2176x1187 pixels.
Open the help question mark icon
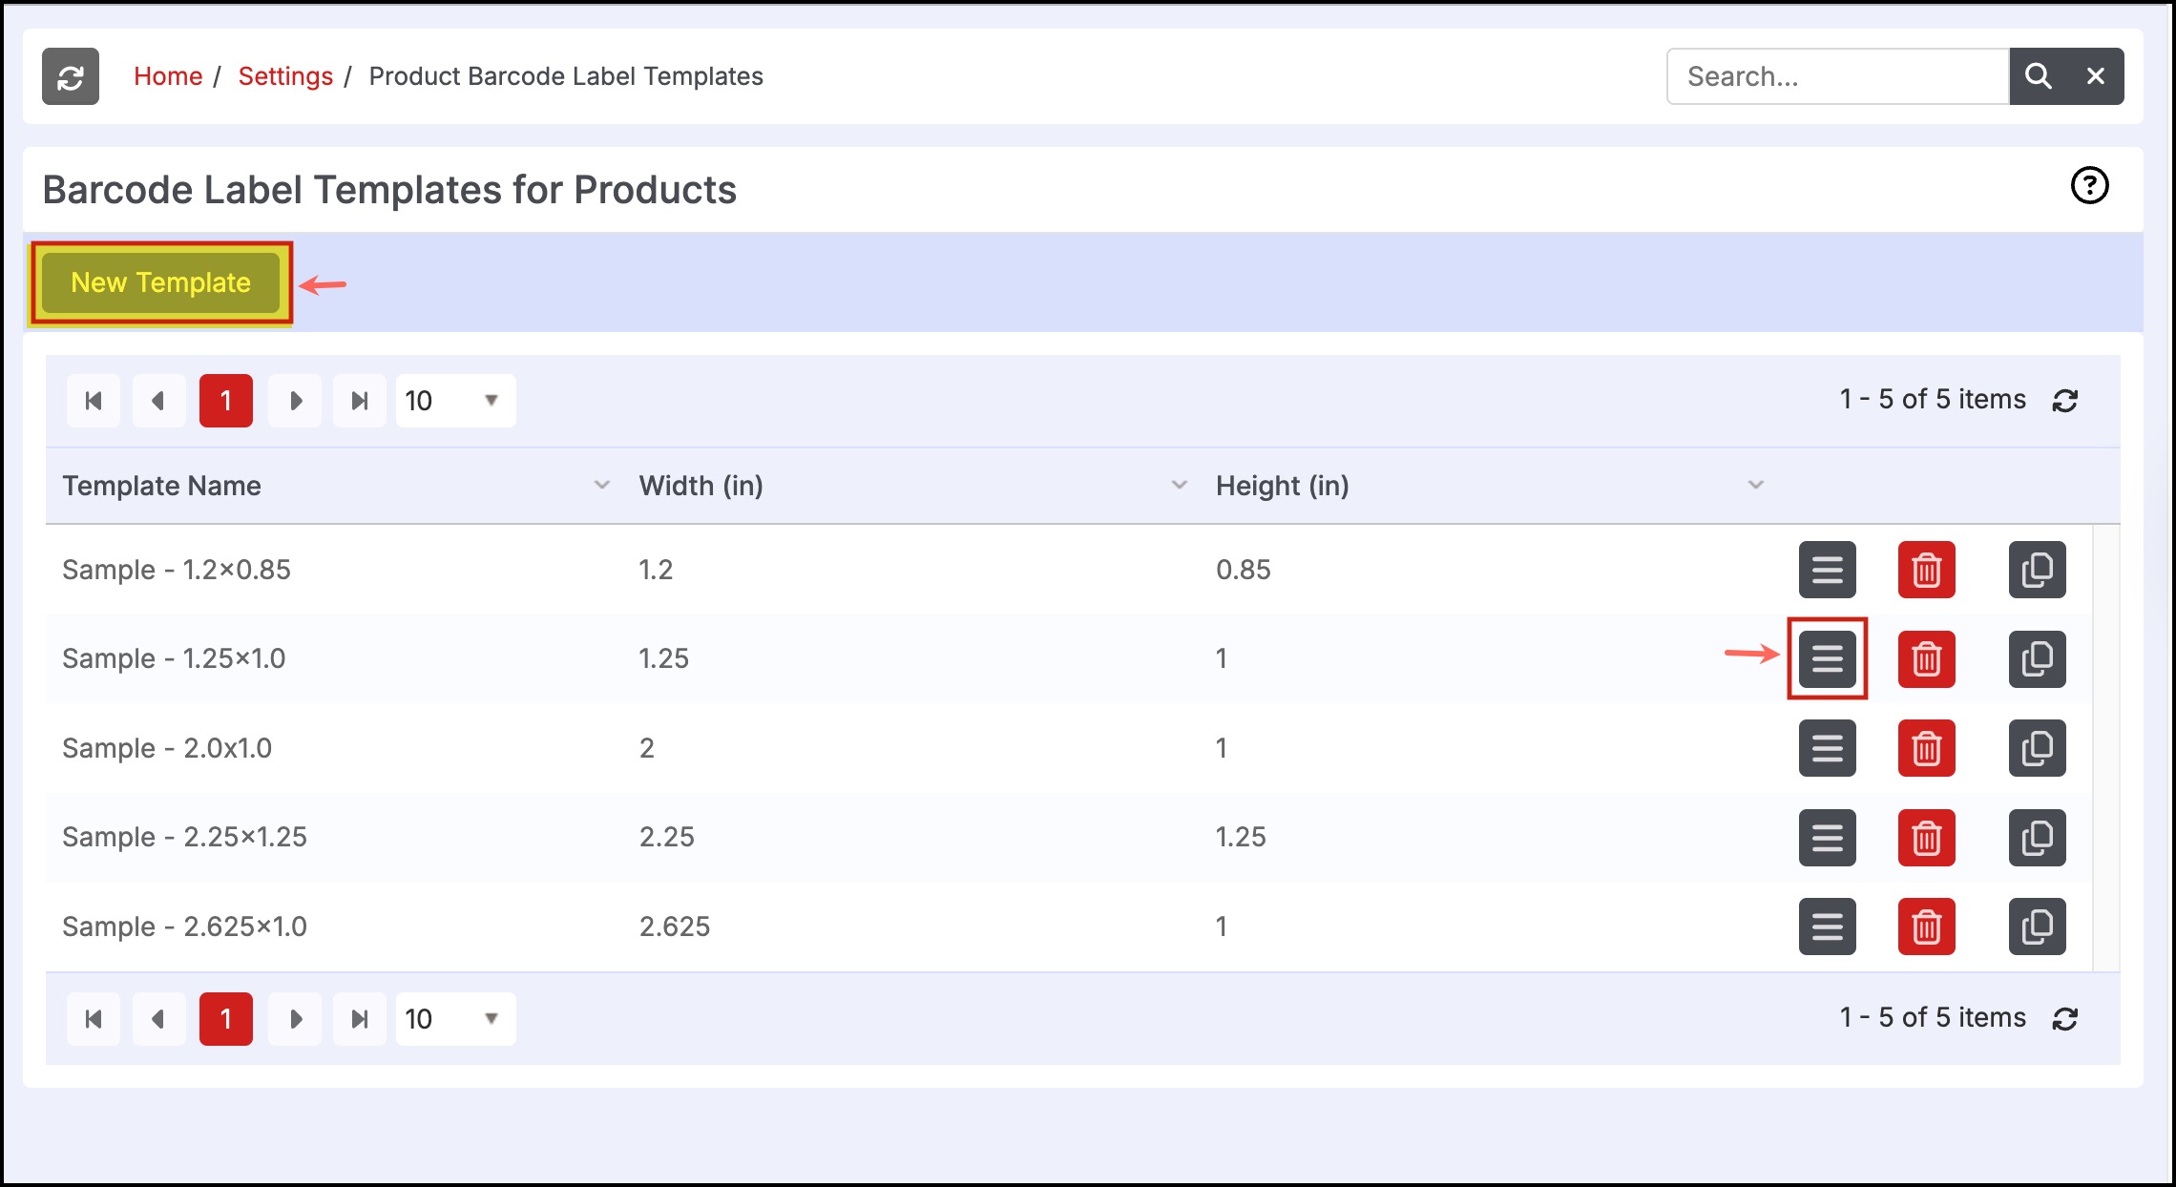click(2089, 185)
